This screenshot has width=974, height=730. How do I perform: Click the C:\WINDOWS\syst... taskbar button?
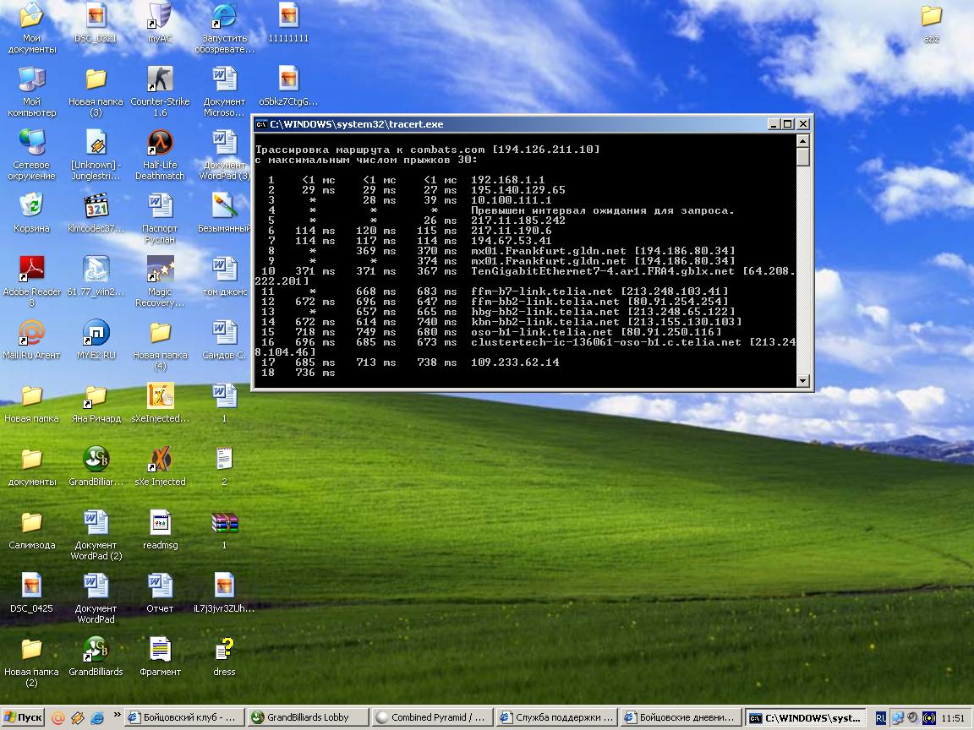(x=805, y=717)
